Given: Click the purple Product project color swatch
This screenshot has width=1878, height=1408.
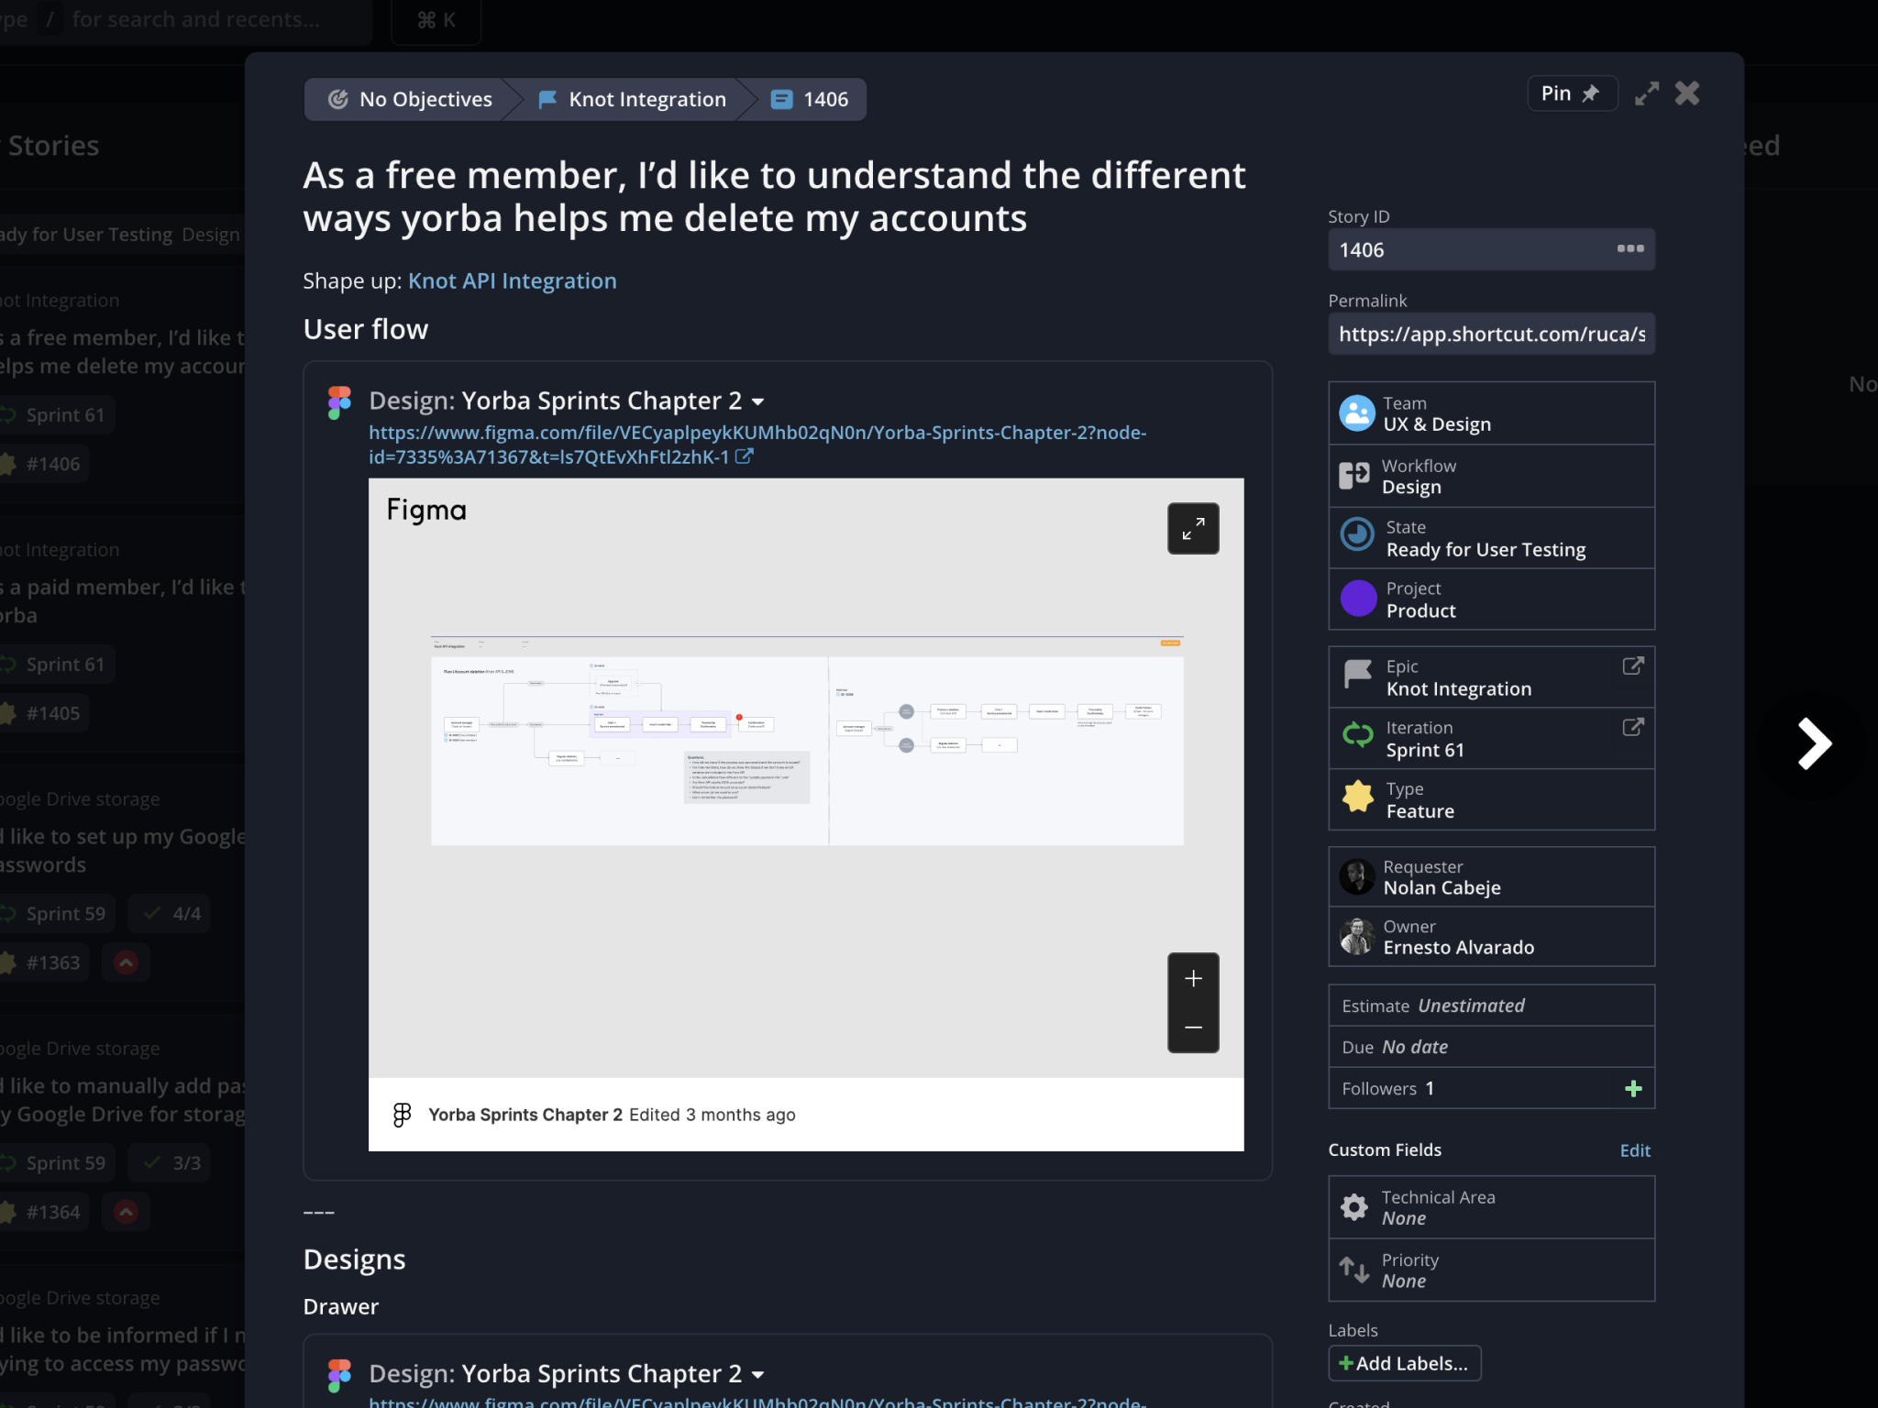Looking at the screenshot, I should tap(1358, 599).
